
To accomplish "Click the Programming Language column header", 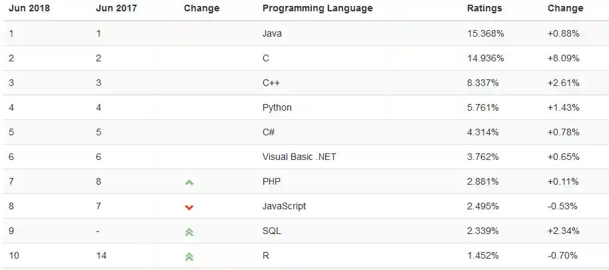I will tap(317, 8).
